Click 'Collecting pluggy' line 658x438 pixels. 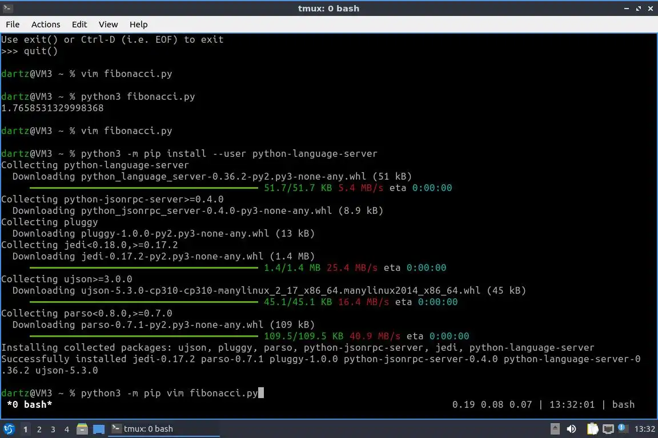point(50,222)
